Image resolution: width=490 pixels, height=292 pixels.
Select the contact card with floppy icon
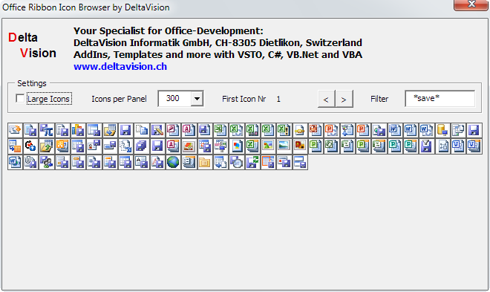pyautogui.click(x=94, y=146)
